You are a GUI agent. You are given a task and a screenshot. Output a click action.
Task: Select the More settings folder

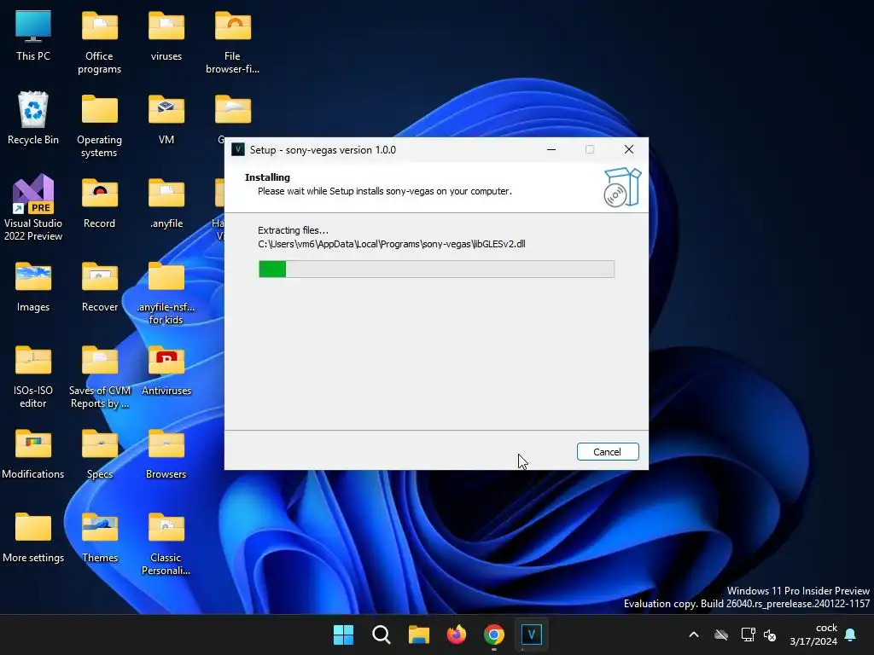33,537
